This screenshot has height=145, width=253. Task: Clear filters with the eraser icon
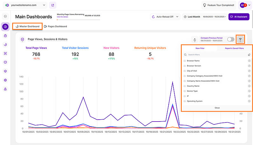[249, 55]
